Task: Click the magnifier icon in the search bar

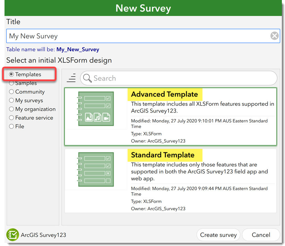Action: (87, 78)
